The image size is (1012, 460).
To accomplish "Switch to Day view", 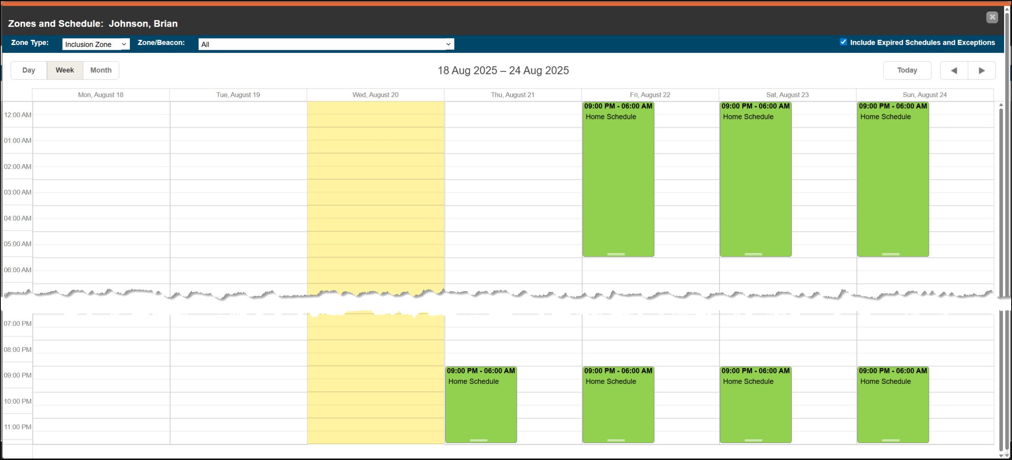I will click(28, 70).
